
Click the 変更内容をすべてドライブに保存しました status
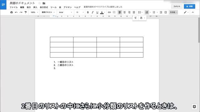click(x=103, y=7)
